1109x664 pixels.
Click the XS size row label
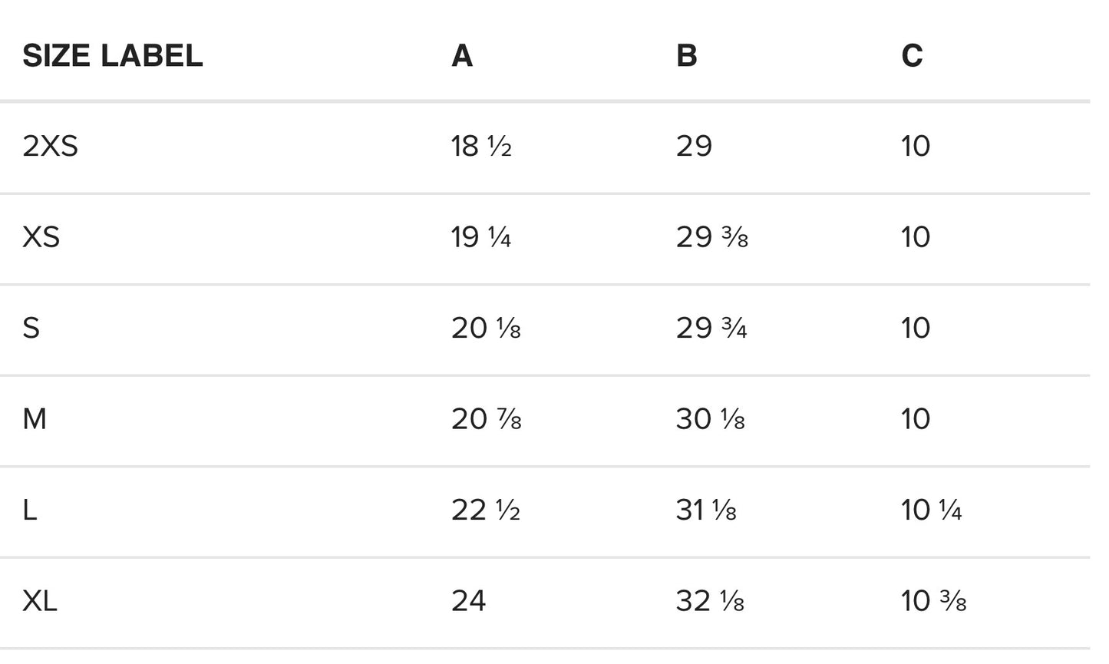pyautogui.click(x=41, y=237)
